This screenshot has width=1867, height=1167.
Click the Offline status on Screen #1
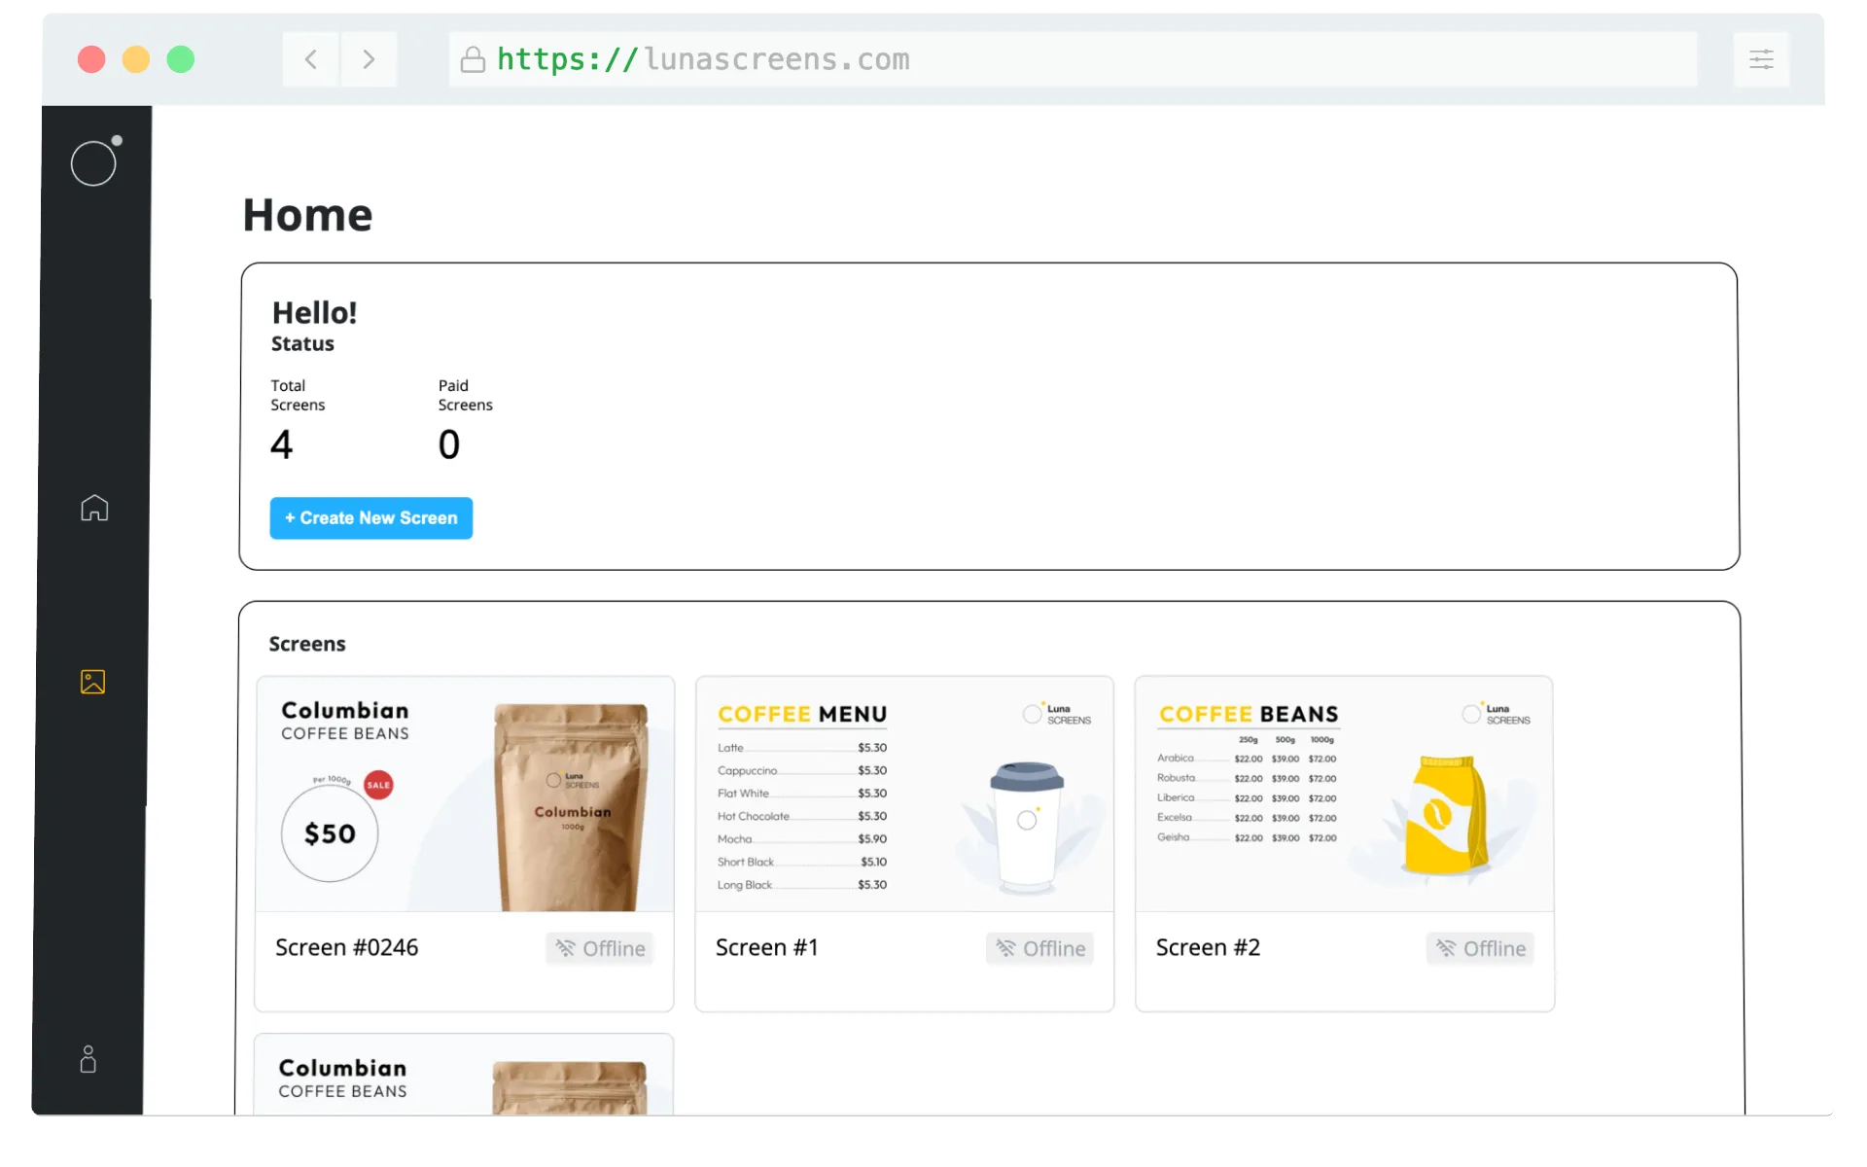click(1039, 948)
